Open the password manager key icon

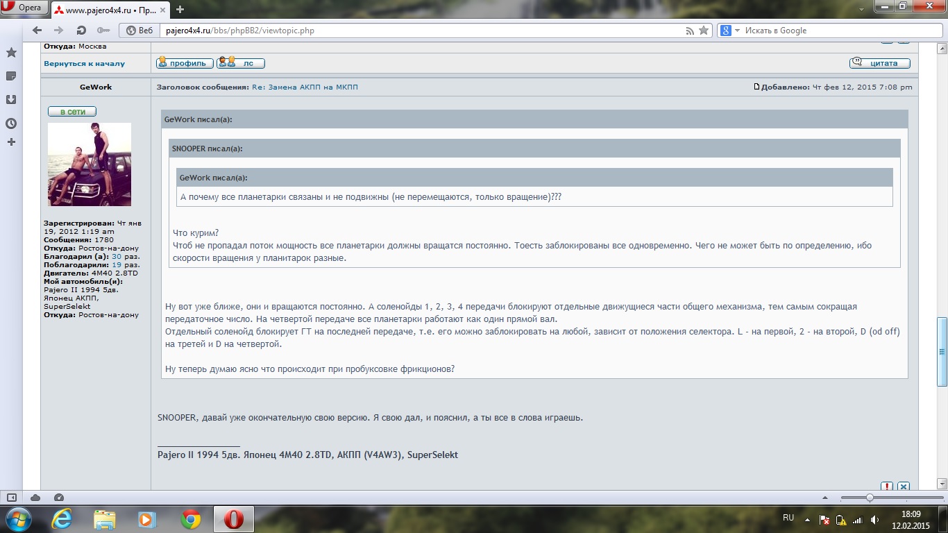pyautogui.click(x=103, y=31)
